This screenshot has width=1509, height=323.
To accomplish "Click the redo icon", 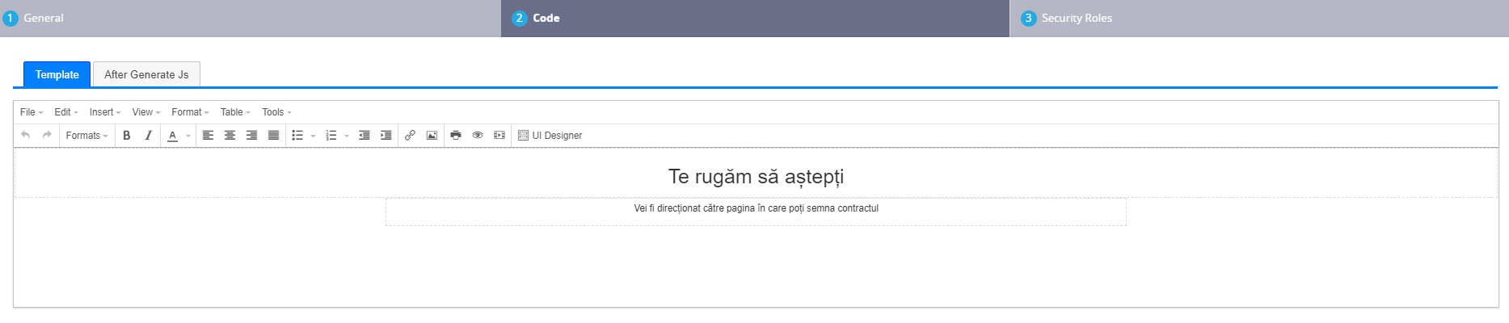I will (x=47, y=136).
